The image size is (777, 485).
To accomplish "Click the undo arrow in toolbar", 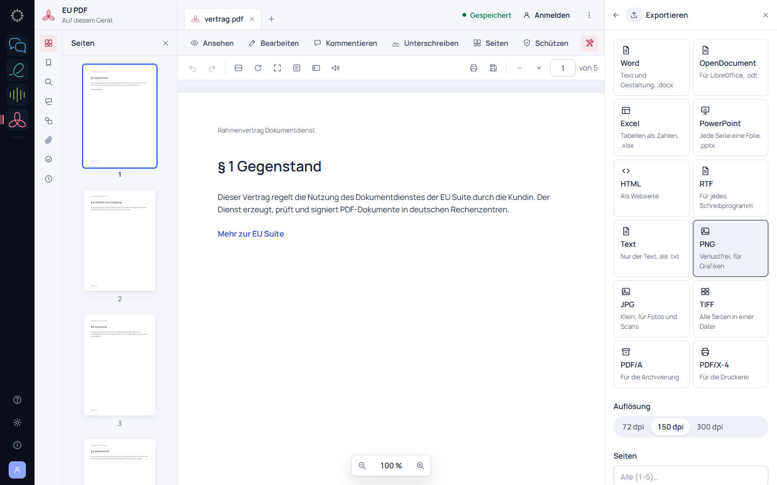I will [x=193, y=68].
